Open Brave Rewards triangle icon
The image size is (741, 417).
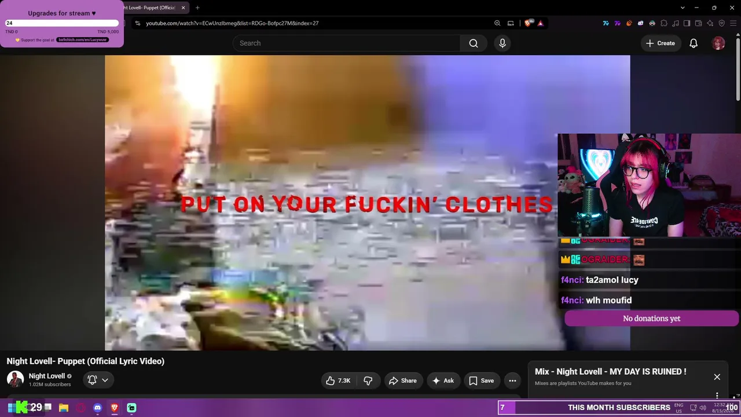pyautogui.click(x=541, y=23)
